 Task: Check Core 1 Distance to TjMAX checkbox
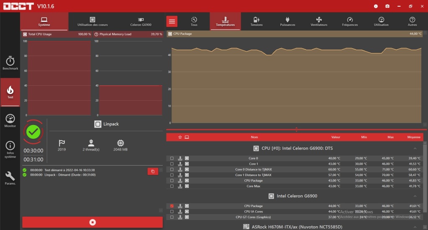172,175
